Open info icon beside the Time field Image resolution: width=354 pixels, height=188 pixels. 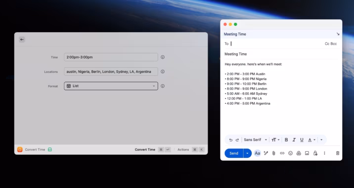[x=163, y=57]
